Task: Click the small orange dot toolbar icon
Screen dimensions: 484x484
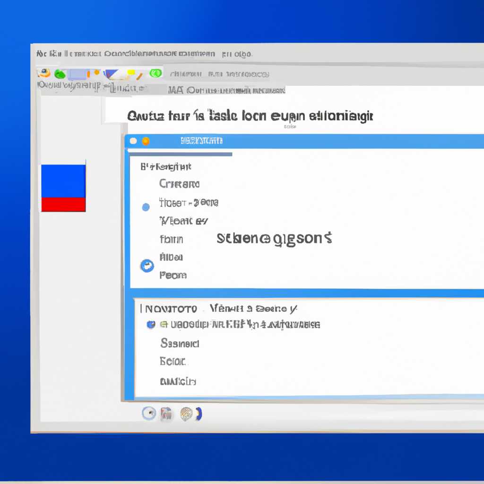Action: [x=97, y=72]
